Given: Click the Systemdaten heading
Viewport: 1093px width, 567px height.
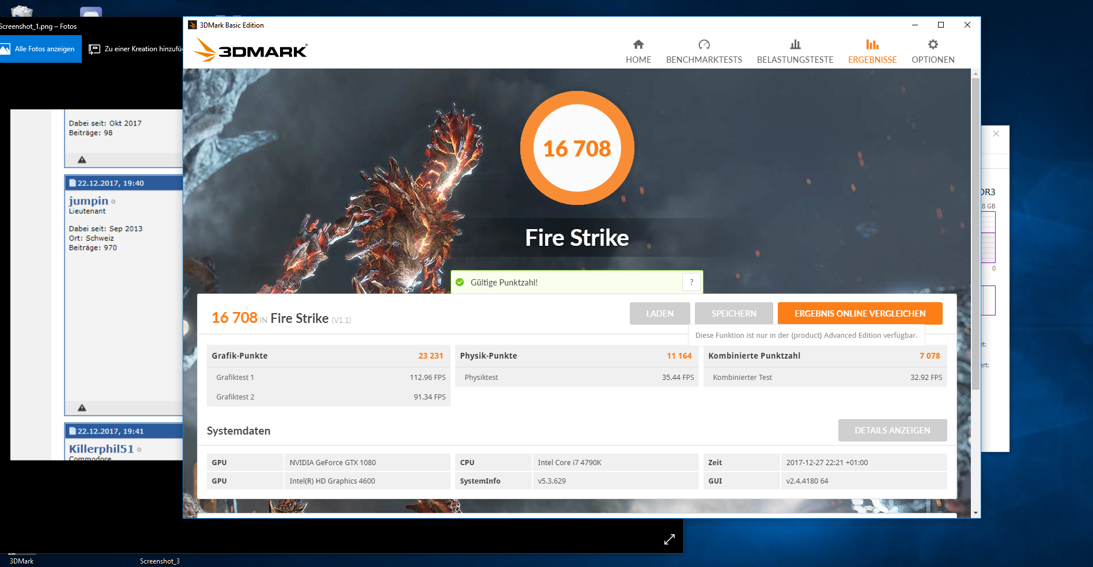Looking at the screenshot, I should tap(239, 431).
